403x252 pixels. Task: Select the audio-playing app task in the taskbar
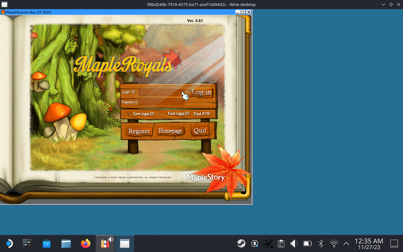105,243
